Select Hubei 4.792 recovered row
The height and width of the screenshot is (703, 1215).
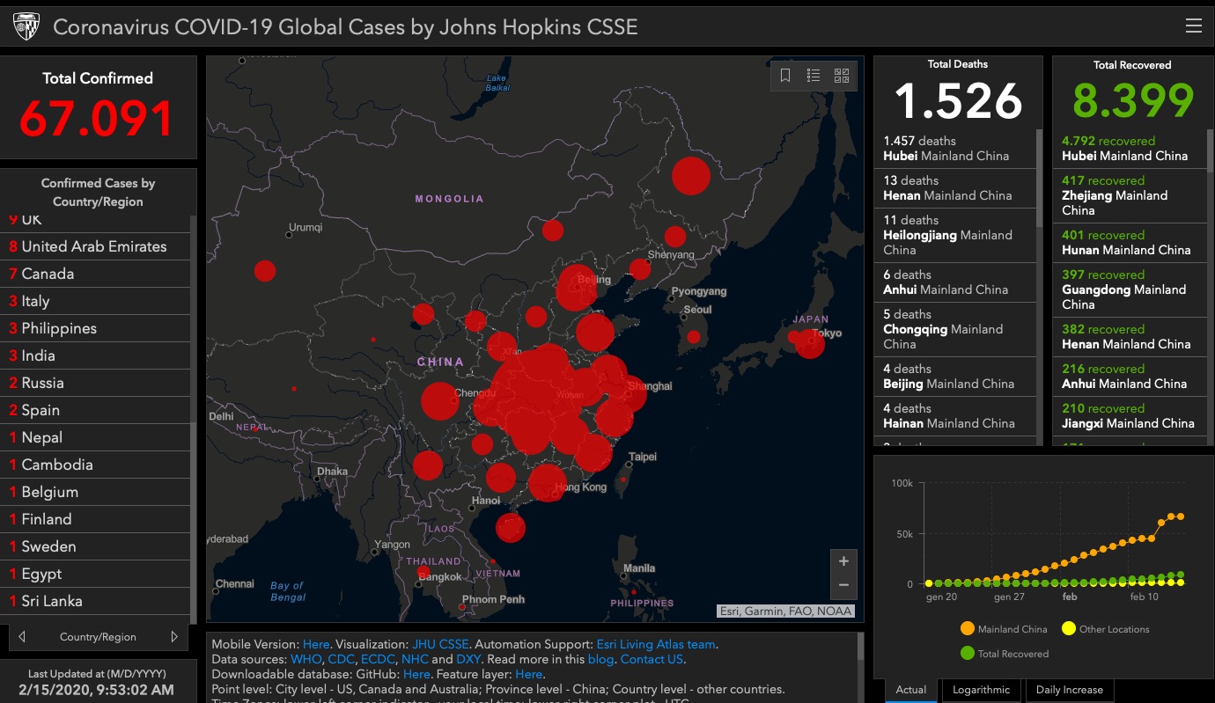pyautogui.click(x=1130, y=148)
